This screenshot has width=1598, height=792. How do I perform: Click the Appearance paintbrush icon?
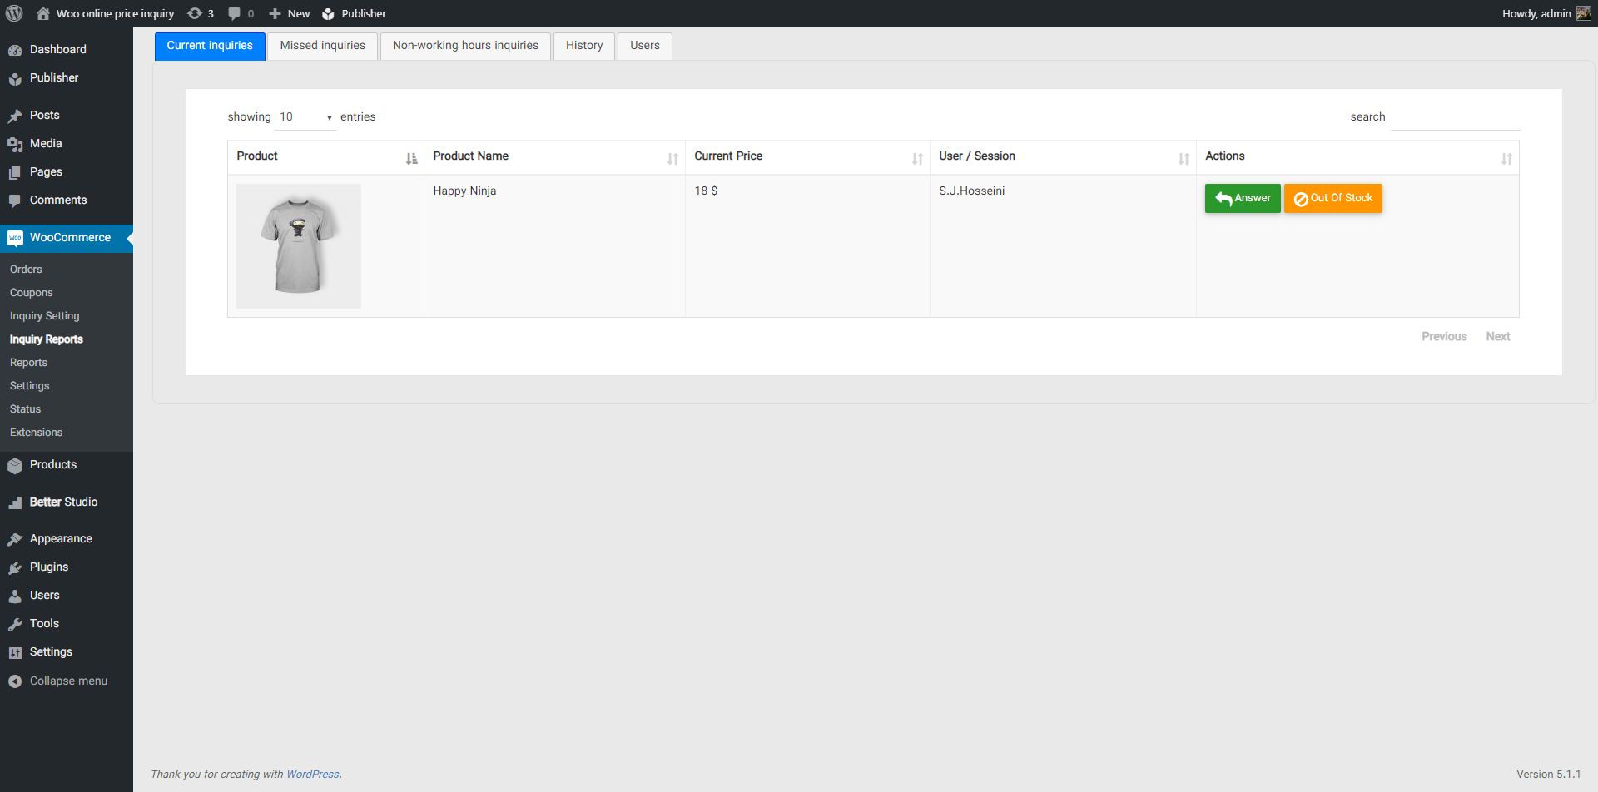coord(15,539)
